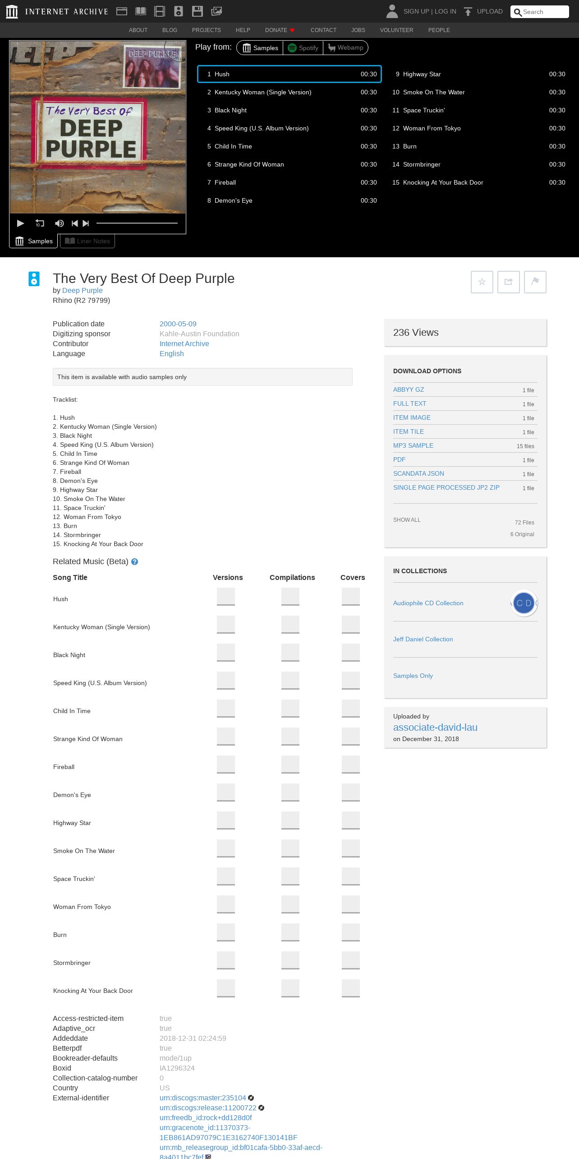Select Spotify as play source
Image resolution: width=579 pixels, height=1159 pixels.
click(x=303, y=48)
